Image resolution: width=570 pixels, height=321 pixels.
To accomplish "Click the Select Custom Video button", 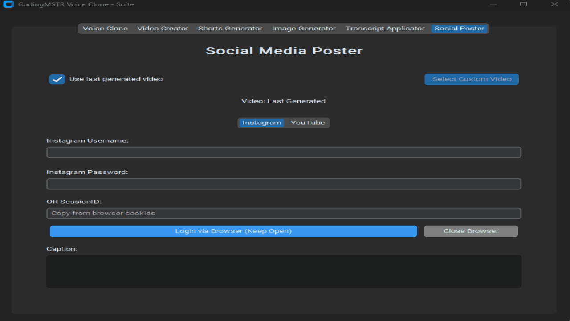I will (472, 79).
